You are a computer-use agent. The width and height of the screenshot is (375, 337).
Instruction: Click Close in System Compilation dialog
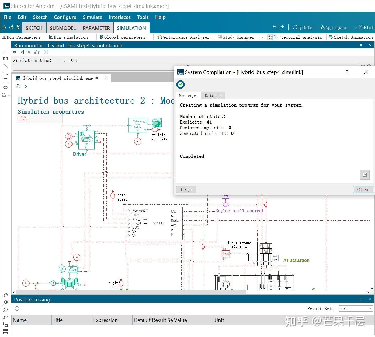(363, 189)
